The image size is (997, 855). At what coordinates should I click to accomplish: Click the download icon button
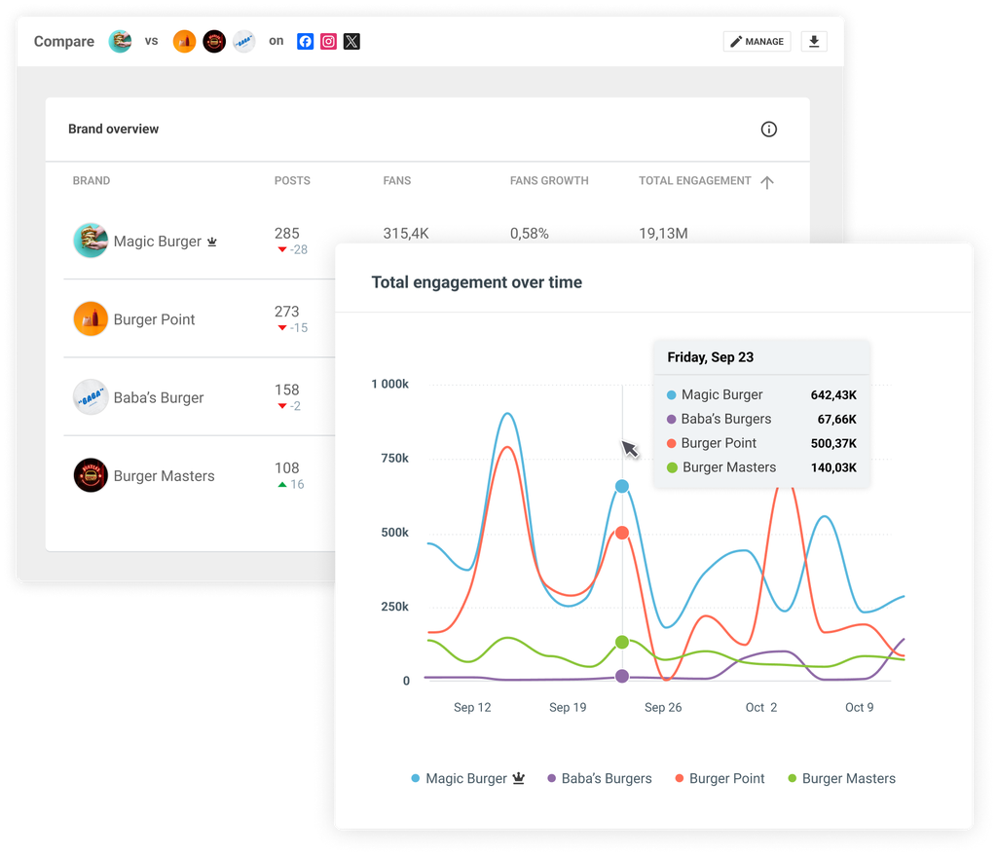tap(814, 42)
